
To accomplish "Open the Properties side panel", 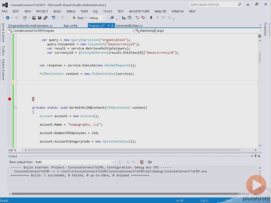I will pos(265,29).
